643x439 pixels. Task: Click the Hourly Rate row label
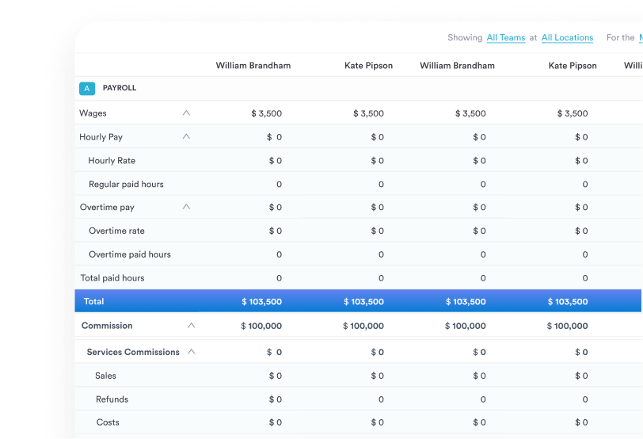pos(112,161)
